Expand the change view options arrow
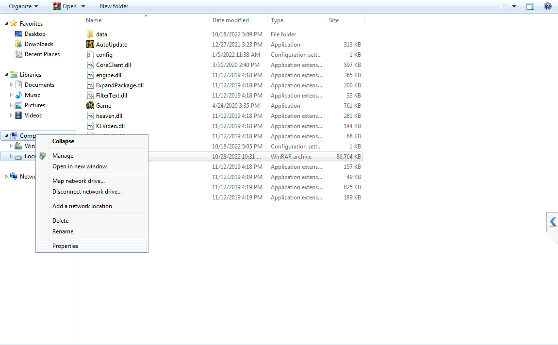 [x=514, y=6]
